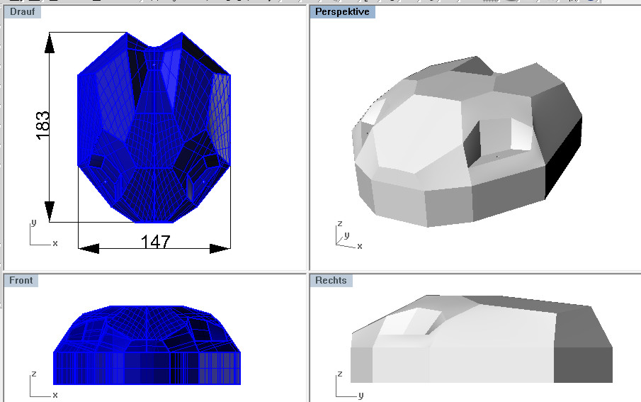Click top arrowhead of the 183 dimension
The width and height of the screenshot is (641, 402).
(x=49, y=44)
